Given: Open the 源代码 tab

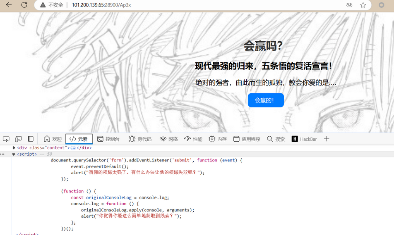Looking at the screenshot, I should pos(140,139).
